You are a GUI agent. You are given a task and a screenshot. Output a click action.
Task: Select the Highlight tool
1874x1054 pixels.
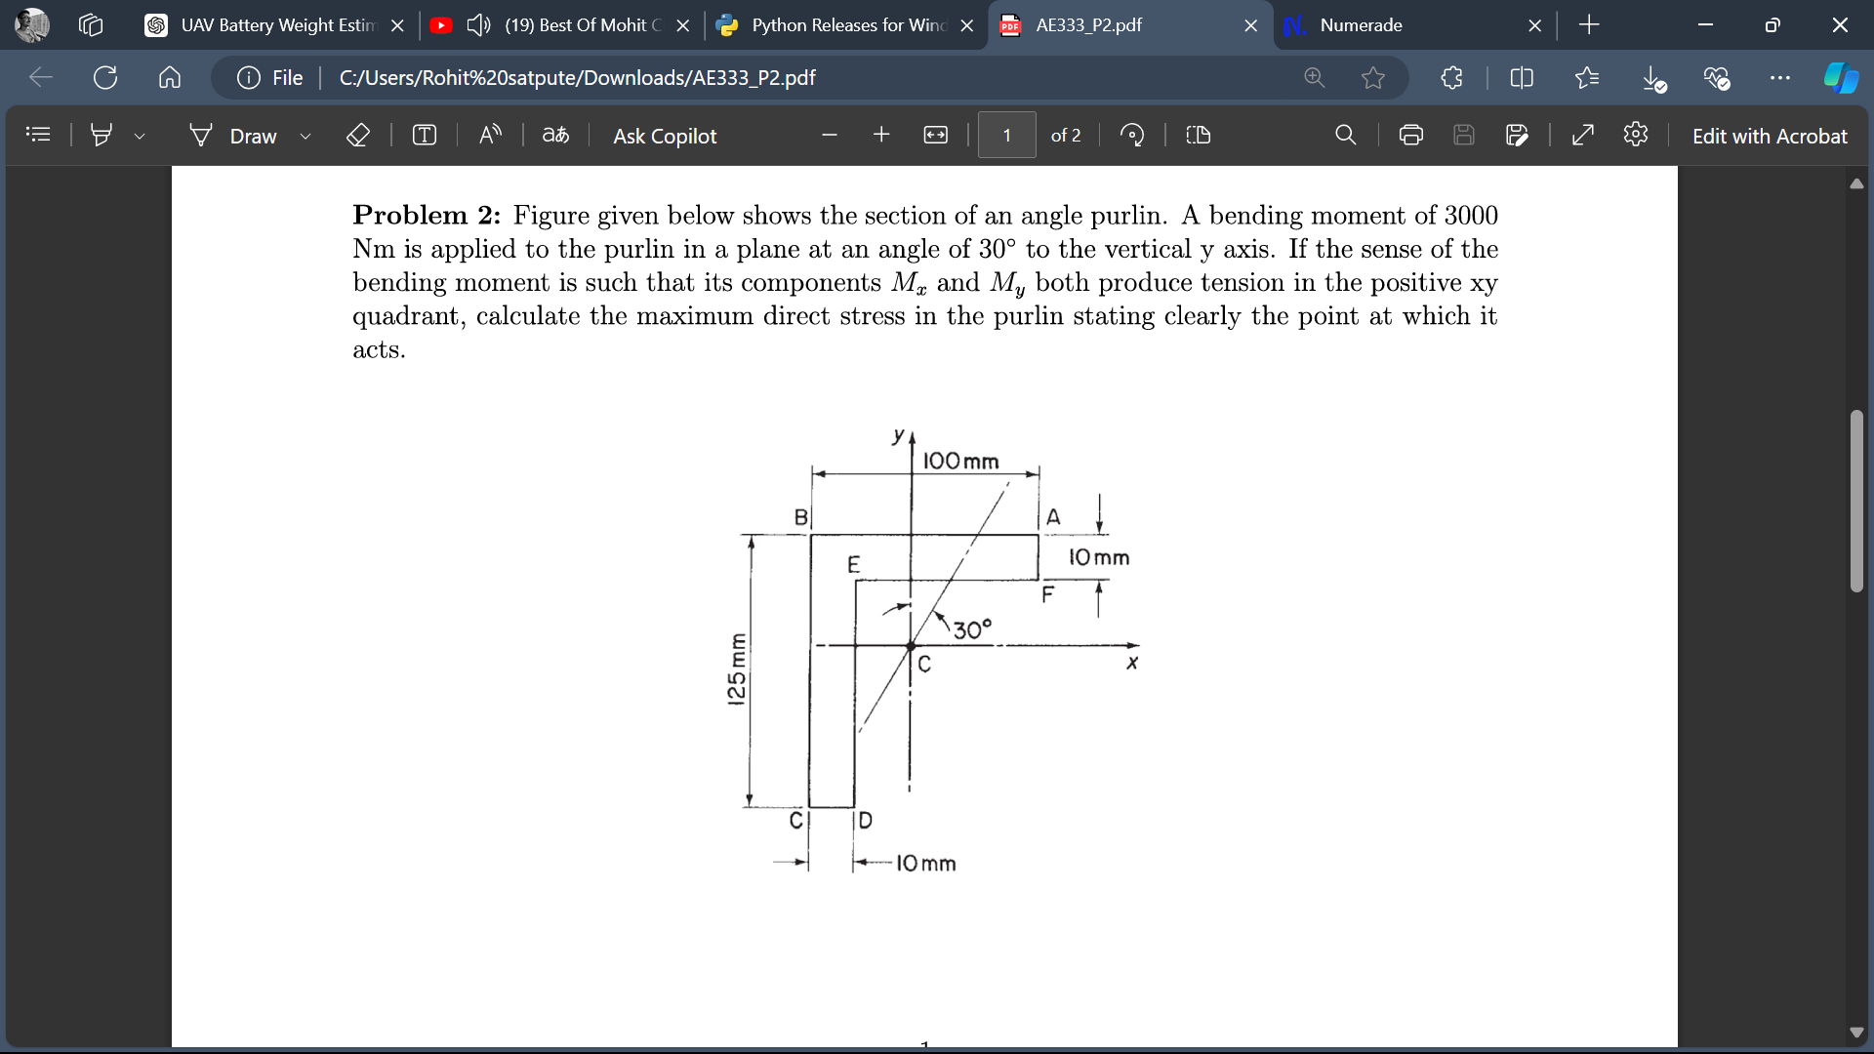click(102, 135)
